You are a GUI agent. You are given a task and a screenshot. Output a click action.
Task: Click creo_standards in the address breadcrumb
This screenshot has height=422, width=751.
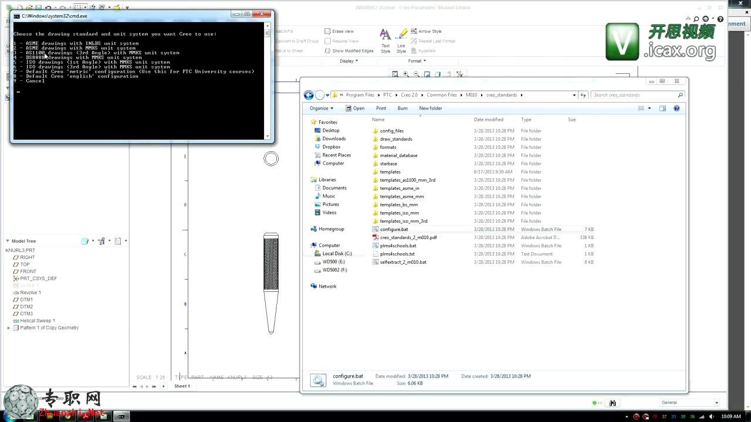pyautogui.click(x=502, y=95)
